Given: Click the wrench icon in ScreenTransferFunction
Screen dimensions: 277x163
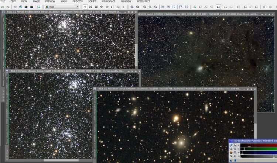Looking at the screenshot, I should point(231,156).
